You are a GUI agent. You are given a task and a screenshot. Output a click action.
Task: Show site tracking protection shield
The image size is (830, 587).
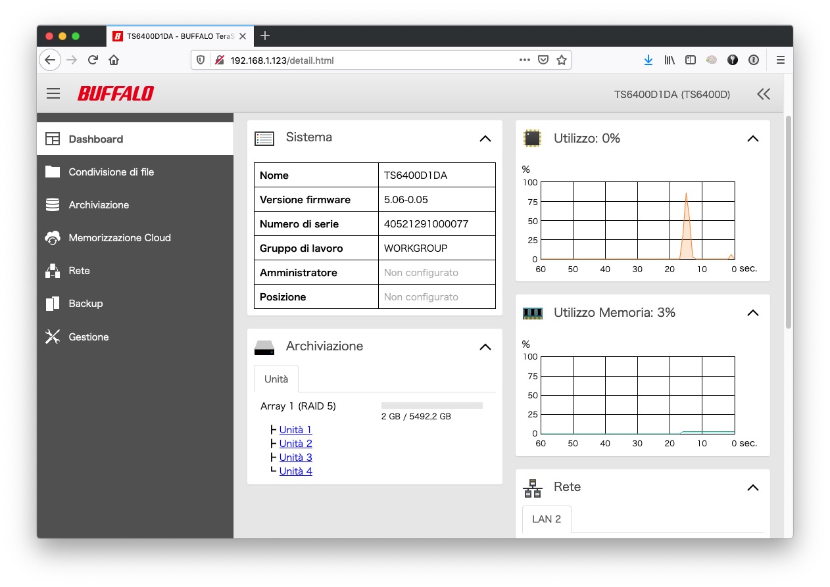[x=201, y=60]
